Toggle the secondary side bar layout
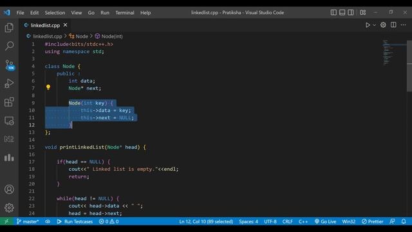 350,12
